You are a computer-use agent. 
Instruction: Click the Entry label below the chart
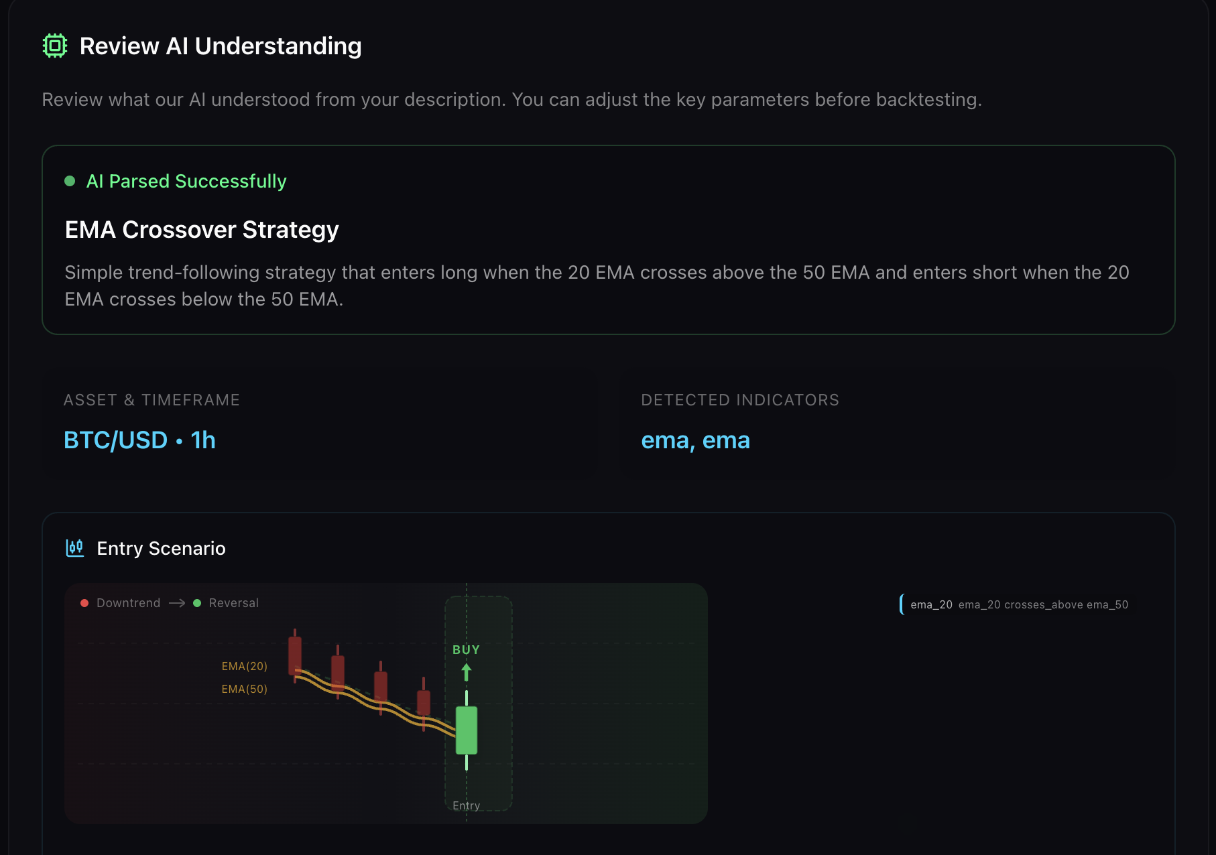tap(467, 805)
